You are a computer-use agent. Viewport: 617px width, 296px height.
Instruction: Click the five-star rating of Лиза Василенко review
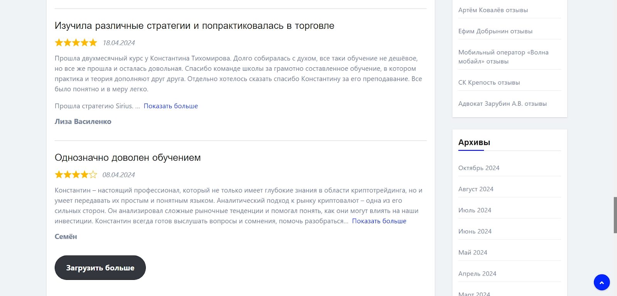tap(76, 43)
